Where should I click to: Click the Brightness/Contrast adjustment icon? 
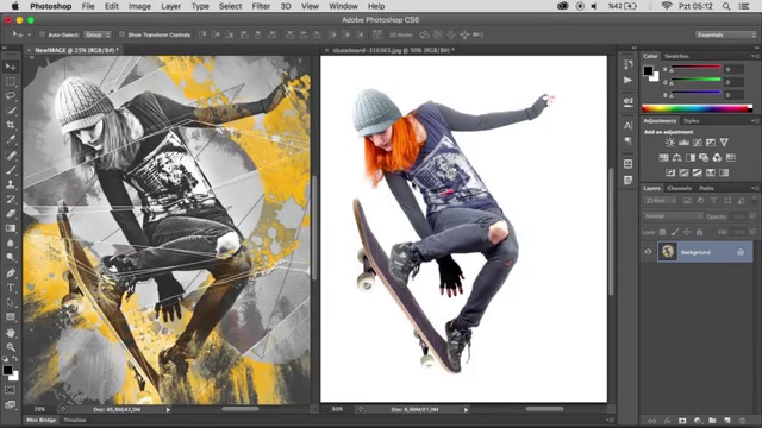(670, 143)
